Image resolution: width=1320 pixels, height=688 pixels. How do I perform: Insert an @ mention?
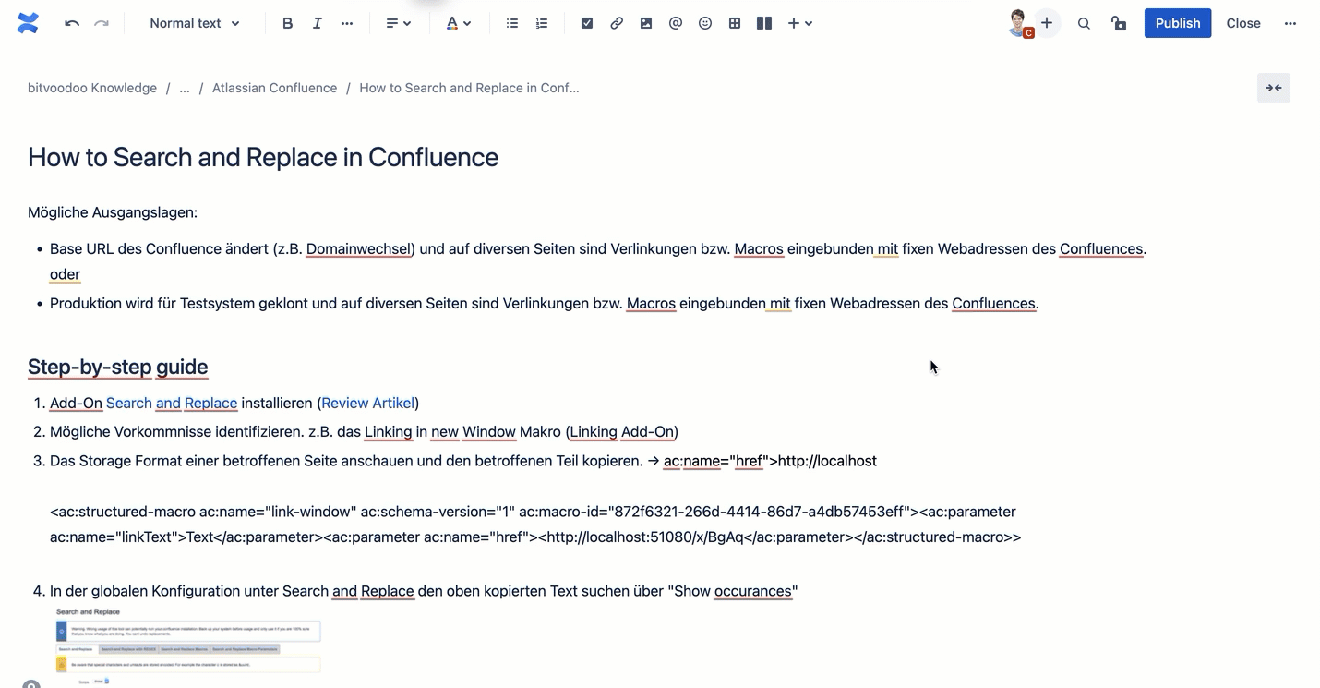[676, 23]
